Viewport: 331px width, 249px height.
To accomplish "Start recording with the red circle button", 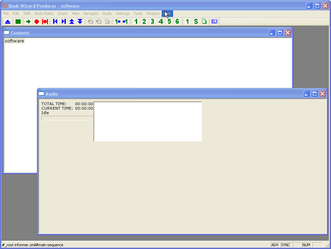I will pyautogui.click(x=37, y=21).
